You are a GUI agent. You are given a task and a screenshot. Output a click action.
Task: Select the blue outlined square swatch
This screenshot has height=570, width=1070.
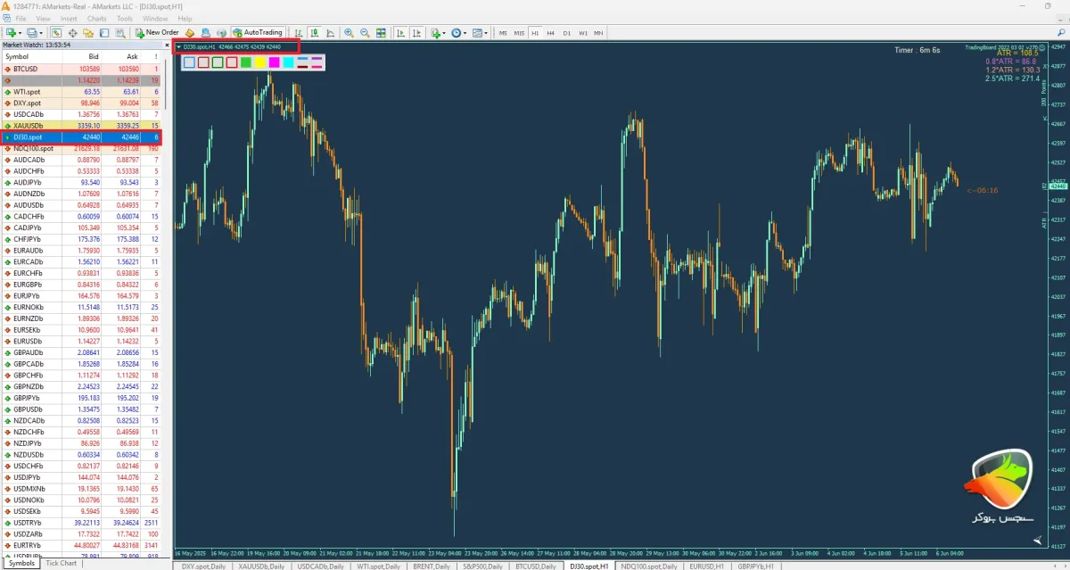(188, 62)
